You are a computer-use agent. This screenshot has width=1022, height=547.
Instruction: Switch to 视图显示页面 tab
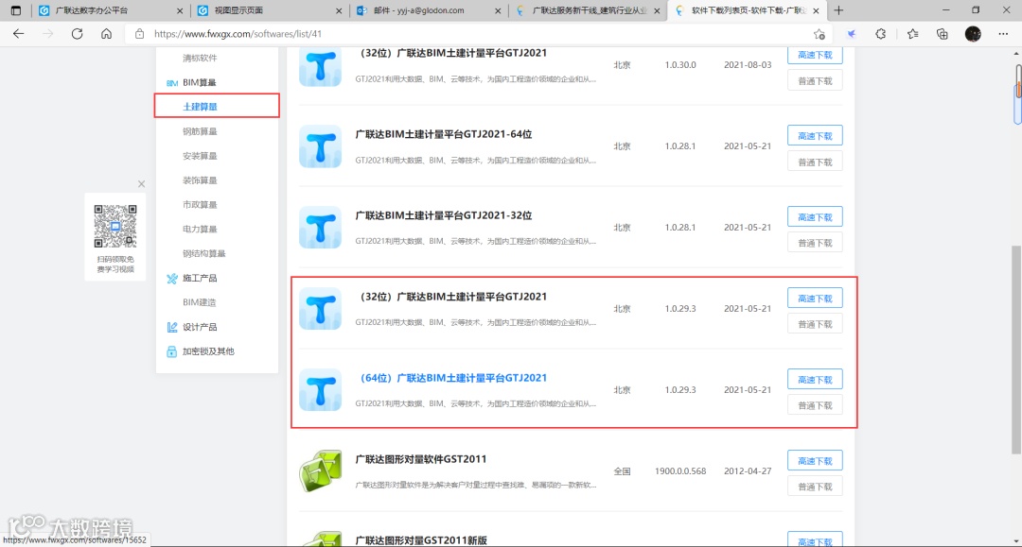(238, 10)
